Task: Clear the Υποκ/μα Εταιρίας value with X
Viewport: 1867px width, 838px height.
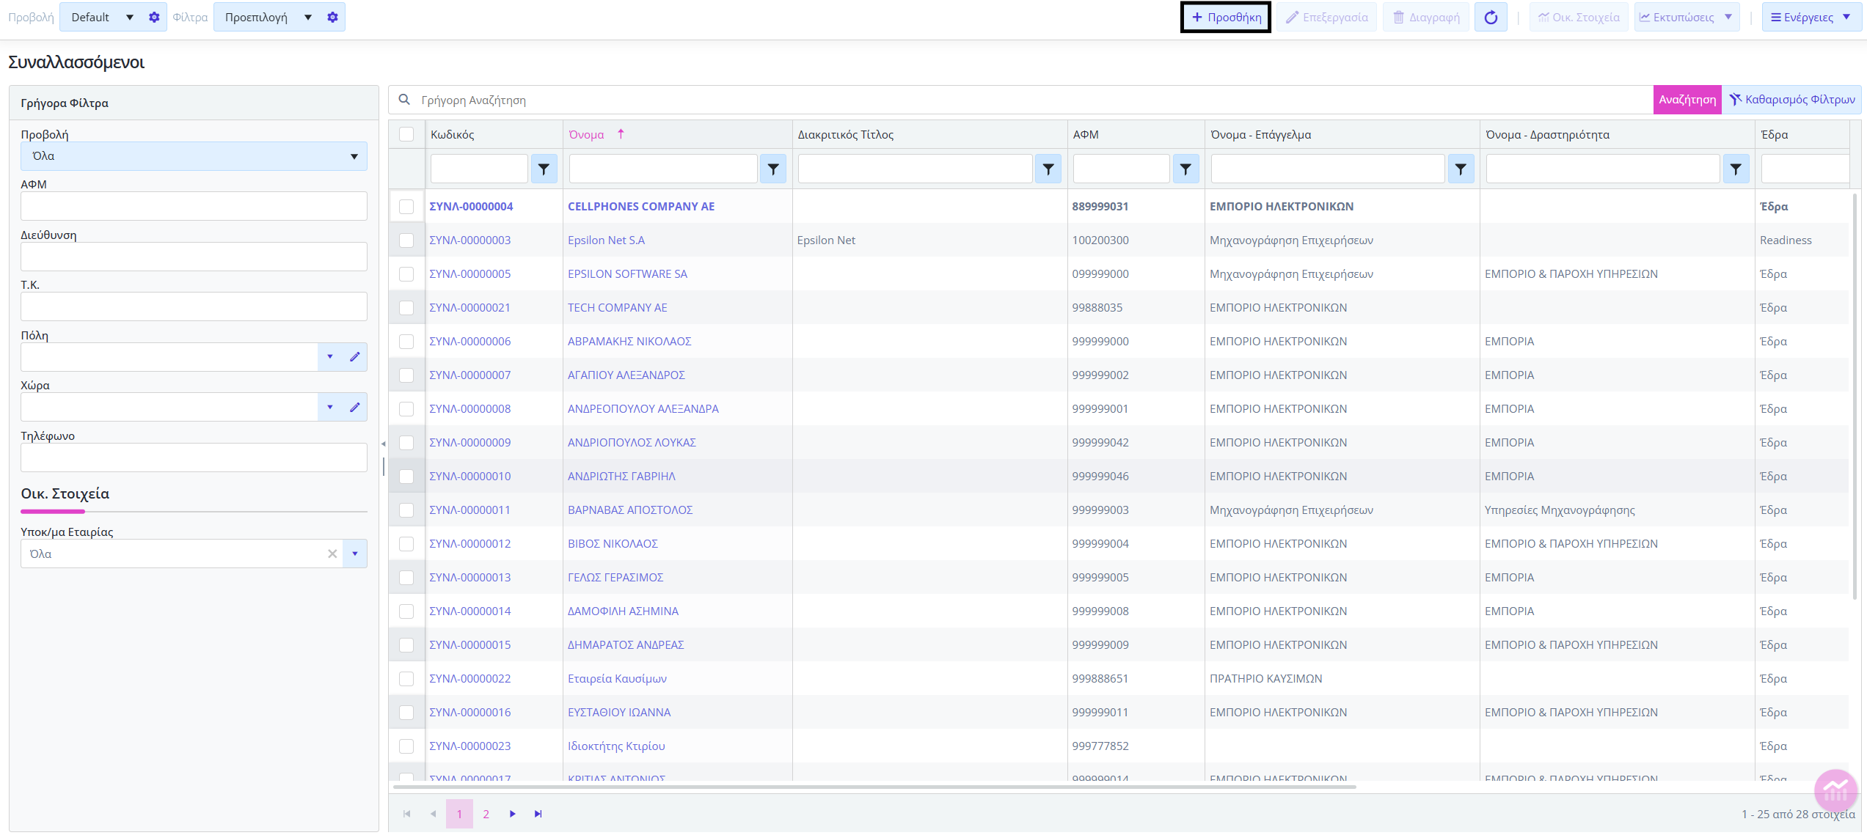Action: pyautogui.click(x=332, y=554)
